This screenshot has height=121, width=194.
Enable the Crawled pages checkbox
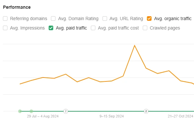pyautogui.click(x=145, y=28)
